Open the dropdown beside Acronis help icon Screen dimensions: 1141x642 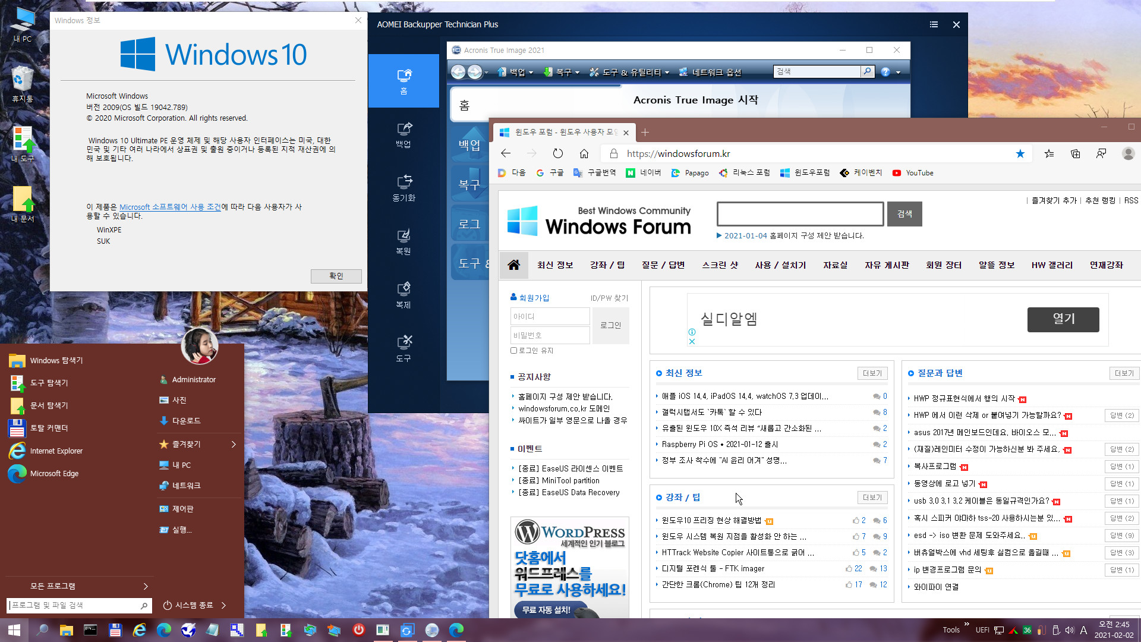[898, 73]
